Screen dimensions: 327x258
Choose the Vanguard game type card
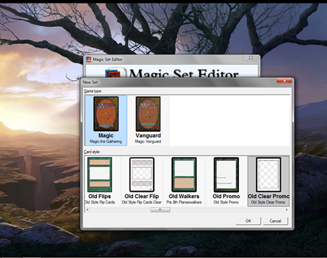click(148, 121)
